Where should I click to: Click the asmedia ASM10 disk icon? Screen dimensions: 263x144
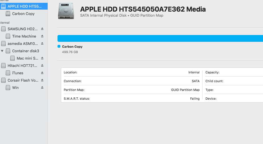pos(3,43)
